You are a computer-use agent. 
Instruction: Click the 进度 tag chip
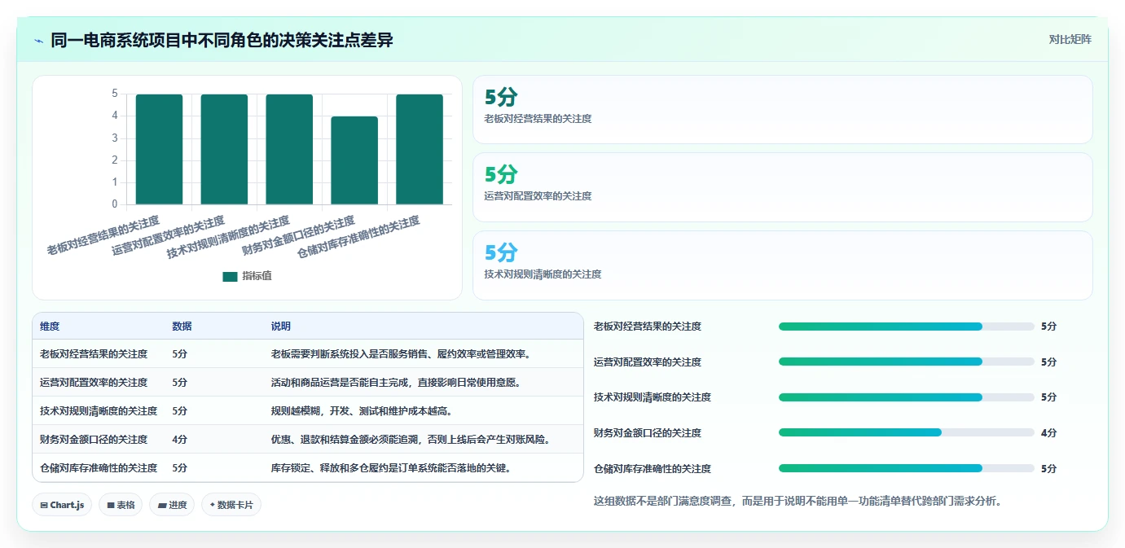[x=172, y=505]
